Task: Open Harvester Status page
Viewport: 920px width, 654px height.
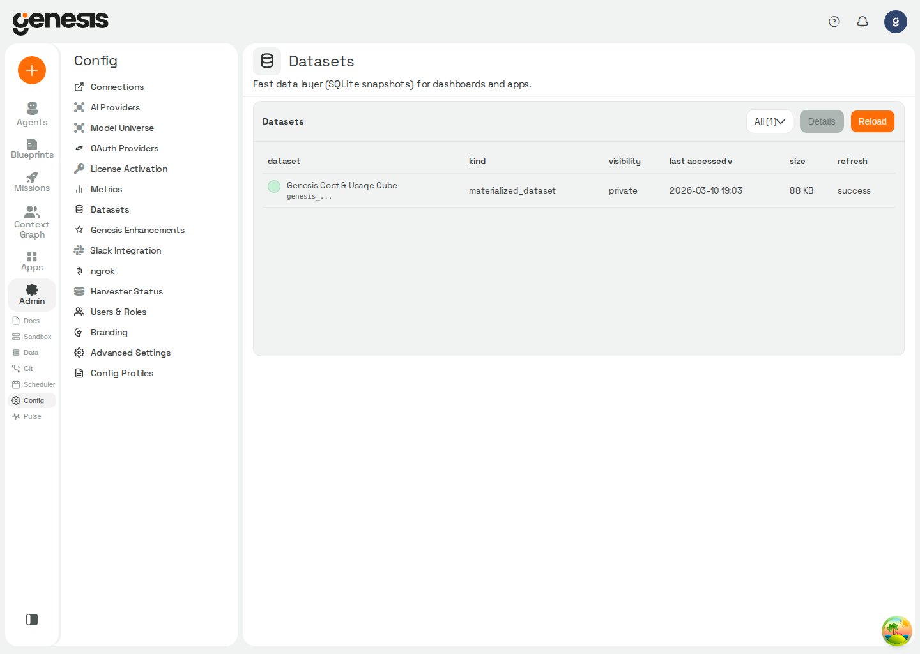Action: [119, 291]
